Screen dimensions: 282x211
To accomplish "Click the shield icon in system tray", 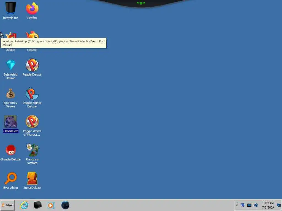I will pos(242,205).
